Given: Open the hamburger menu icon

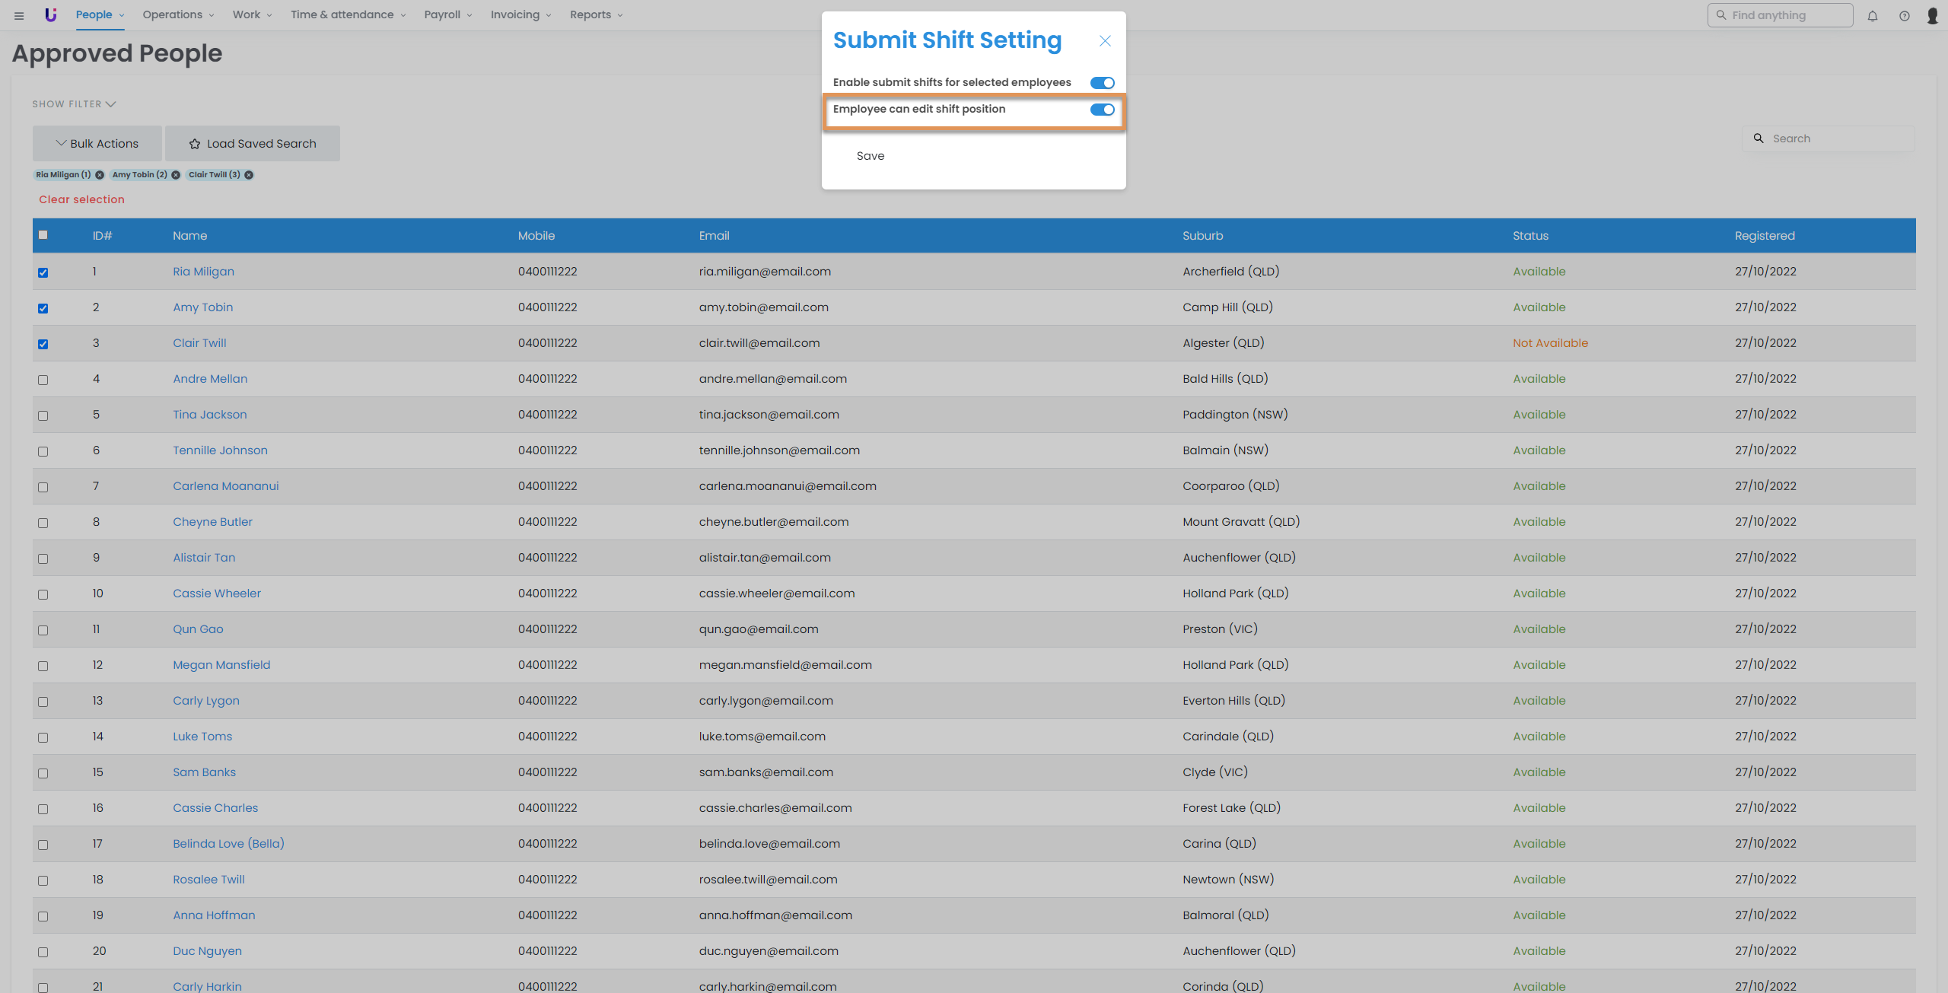Looking at the screenshot, I should (x=19, y=15).
